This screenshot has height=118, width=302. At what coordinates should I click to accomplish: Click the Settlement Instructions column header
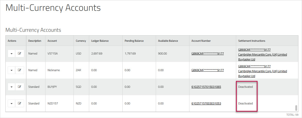click(x=252, y=41)
